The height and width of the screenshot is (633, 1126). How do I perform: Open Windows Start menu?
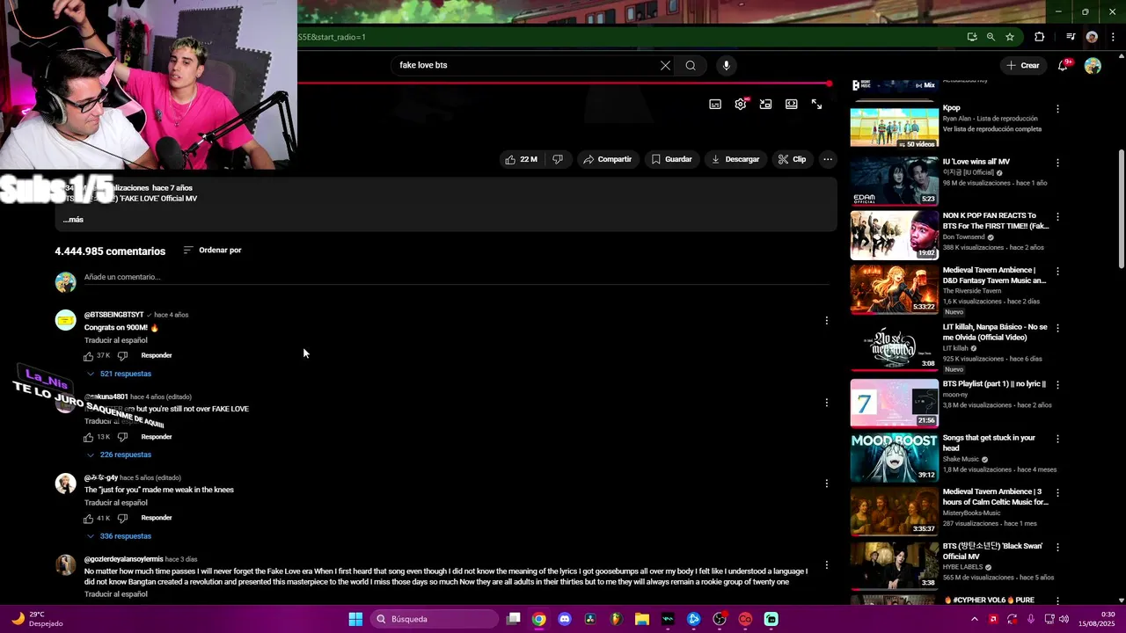[x=355, y=619]
